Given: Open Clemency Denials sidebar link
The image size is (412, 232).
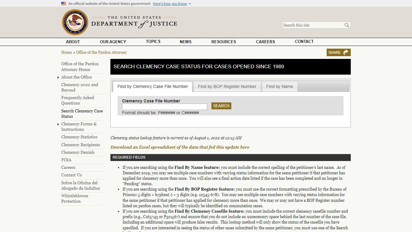Looking at the screenshot, I should (78, 152).
